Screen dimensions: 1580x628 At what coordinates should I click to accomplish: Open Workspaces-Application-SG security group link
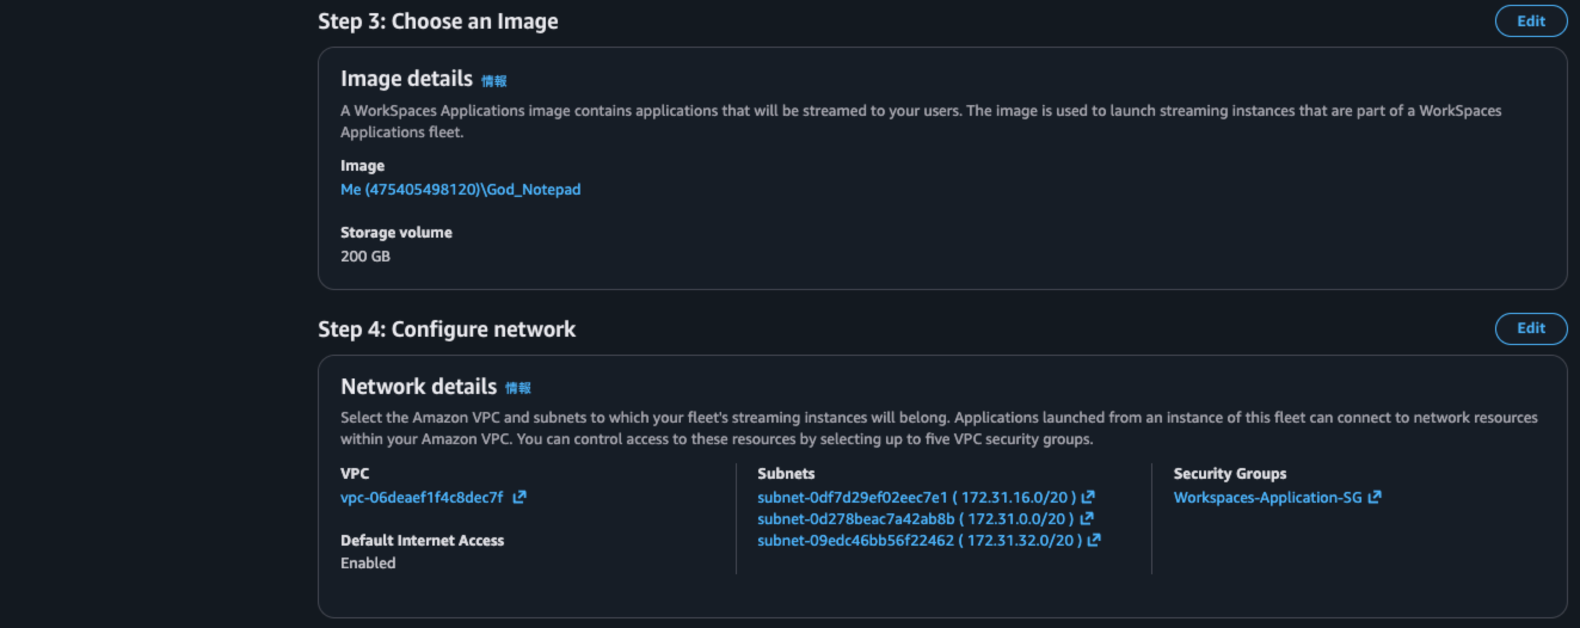1267,497
